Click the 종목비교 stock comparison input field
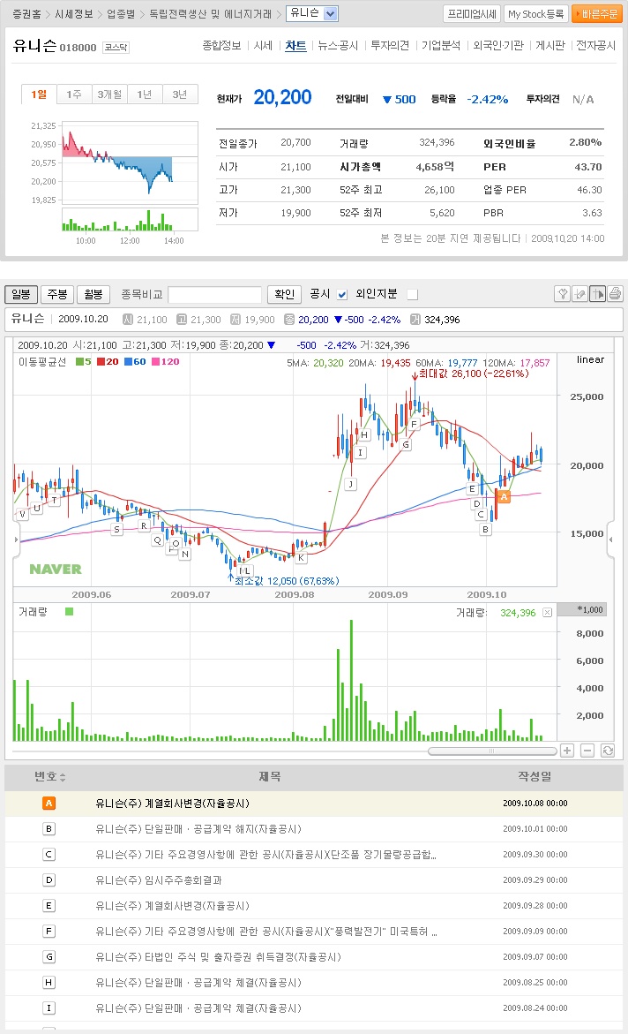628x1034 pixels. 215,294
